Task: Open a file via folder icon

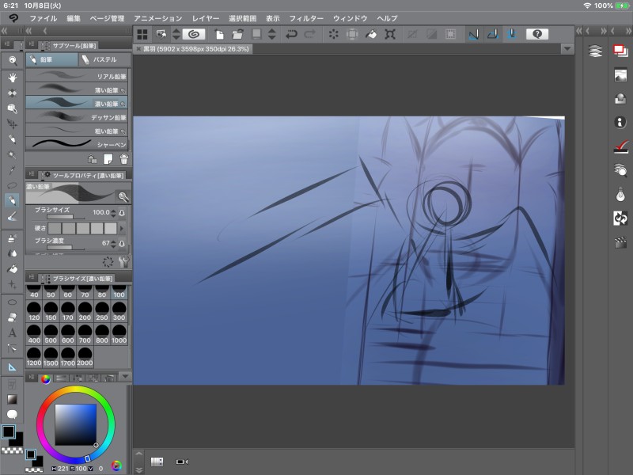Action: pyautogui.click(x=238, y=34)
